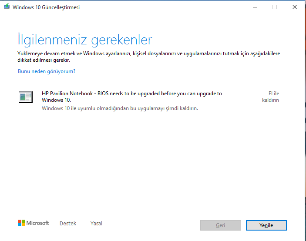Click the greyed-out Geri button
This screenshot has height=241, width=306.
(221, 225)
